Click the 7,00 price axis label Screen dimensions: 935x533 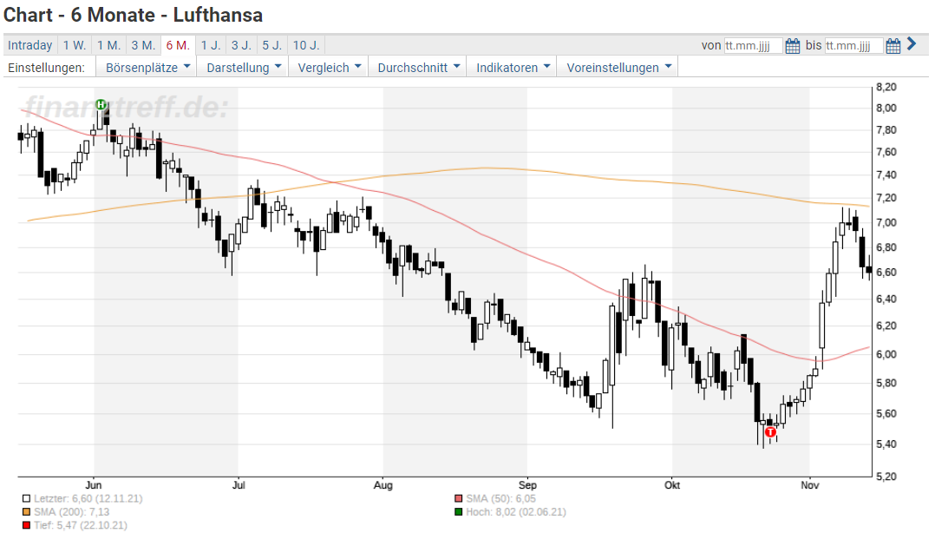pos(886,222)
